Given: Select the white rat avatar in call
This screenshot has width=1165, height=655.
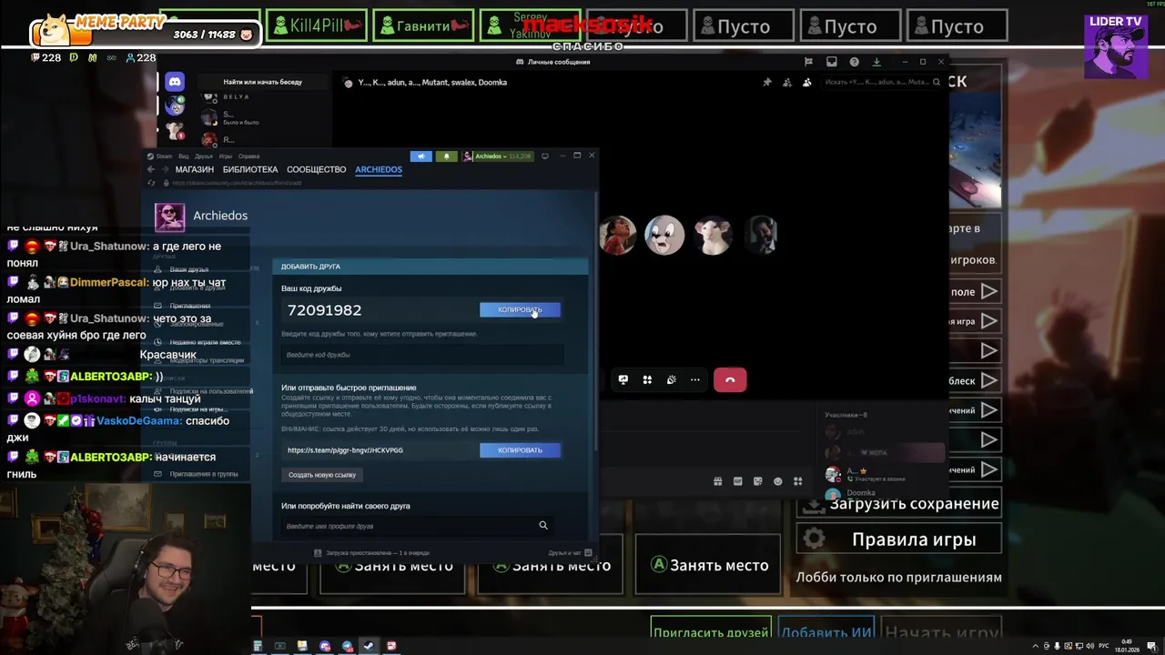Looking at the screenshot, I should click(x=713, y=236).
